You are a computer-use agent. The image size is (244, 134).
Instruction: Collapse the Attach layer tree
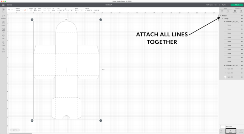pos(220,15)
